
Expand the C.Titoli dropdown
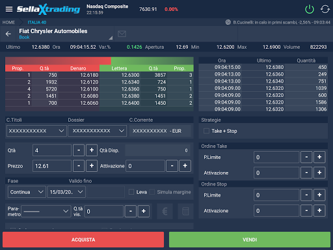coord(36,131)
